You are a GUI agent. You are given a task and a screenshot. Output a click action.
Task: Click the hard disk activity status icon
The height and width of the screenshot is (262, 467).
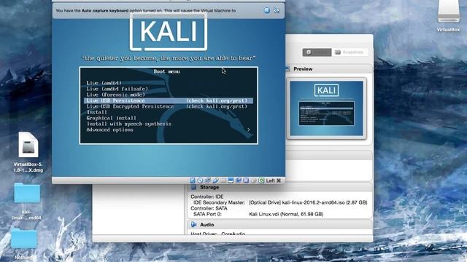pos(193,180)
